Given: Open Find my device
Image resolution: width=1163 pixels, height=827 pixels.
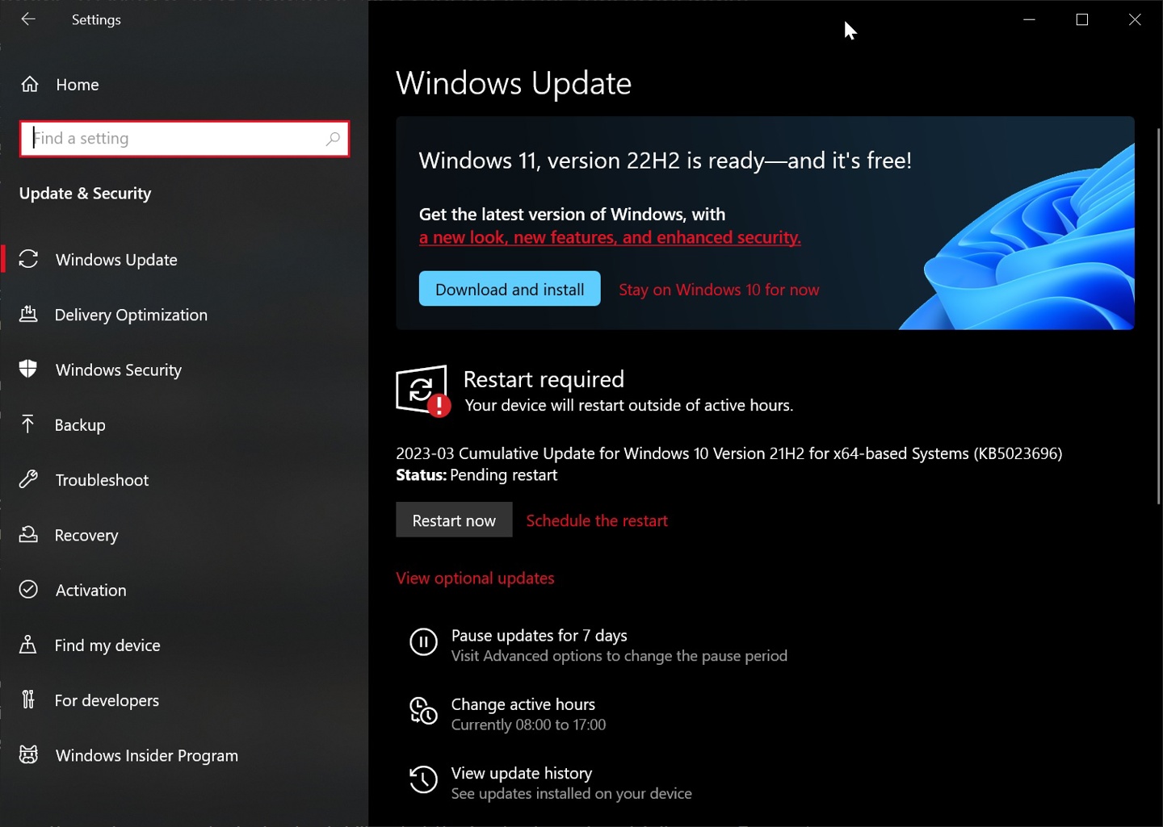Looking at the screenshot, I should point(107,645).
